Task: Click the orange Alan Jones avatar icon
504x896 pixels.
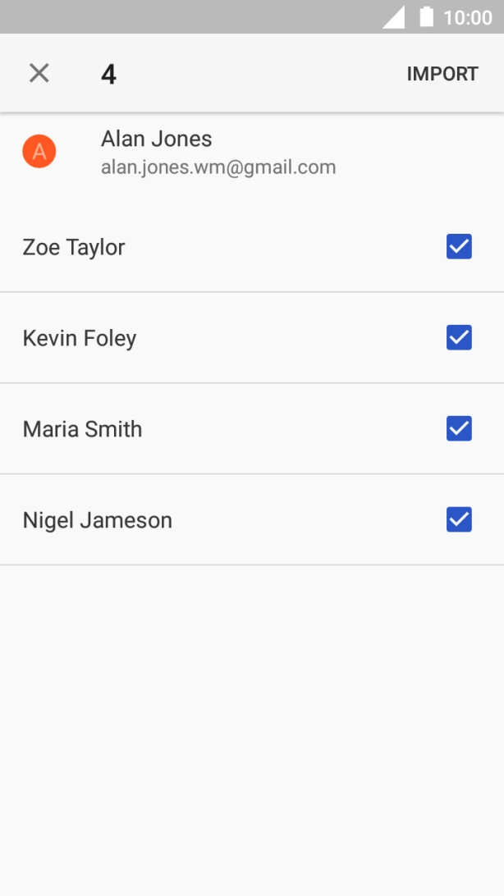Action: (x=39, y=152)
